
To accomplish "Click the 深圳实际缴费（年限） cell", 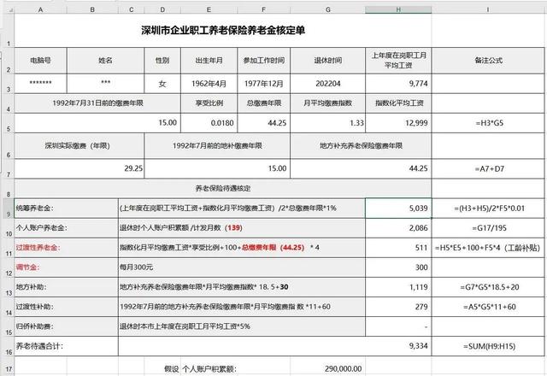I will (79, 146).
